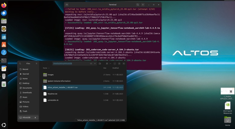Screen dimensions: 235x129
Task: Open the Text Editor dock icon
Action: tap(4, 68)
